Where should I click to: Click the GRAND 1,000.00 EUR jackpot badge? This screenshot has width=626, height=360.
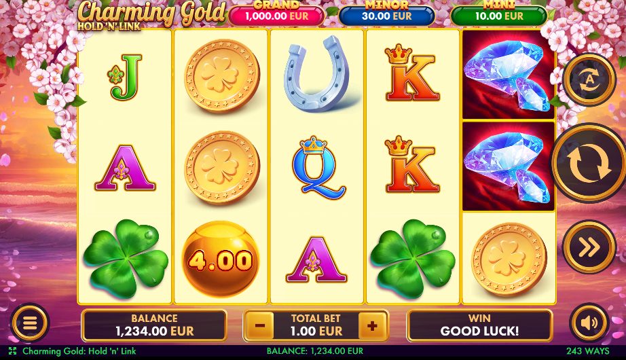[276, 14]
